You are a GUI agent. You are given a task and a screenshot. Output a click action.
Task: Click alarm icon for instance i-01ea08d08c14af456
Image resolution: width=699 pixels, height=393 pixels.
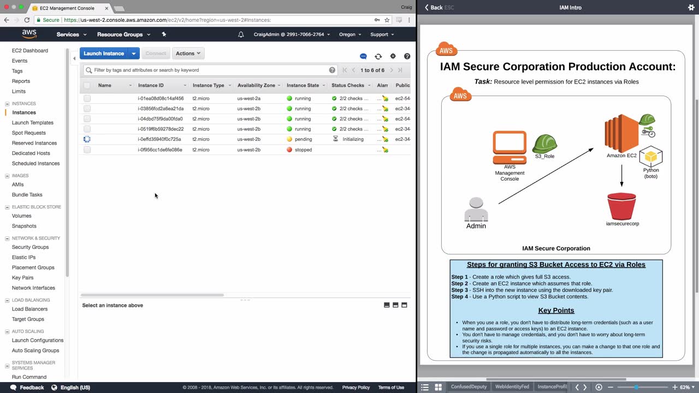click(385, 99)
